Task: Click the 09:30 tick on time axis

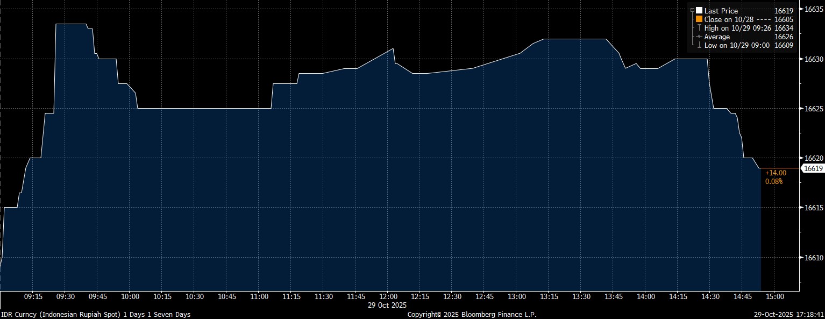Action: [66, 296]
